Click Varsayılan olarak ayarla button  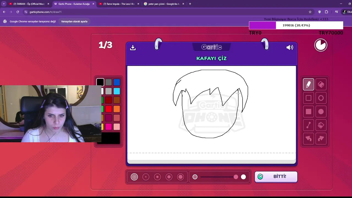click(74, 21)
